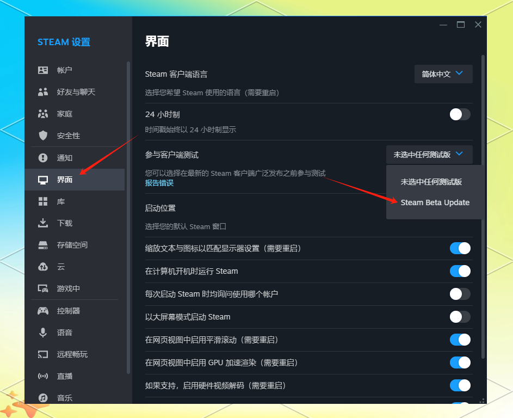Go to the 家庭 settings page
This screenshot has height=418, width=513.
pyautogui.click(x=75, y=114)
